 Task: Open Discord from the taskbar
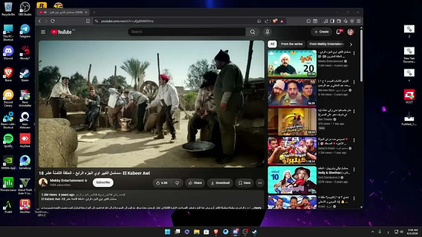(x=235, y=232)
